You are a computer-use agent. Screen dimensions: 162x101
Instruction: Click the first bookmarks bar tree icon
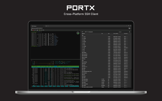[x=32, y=30]
